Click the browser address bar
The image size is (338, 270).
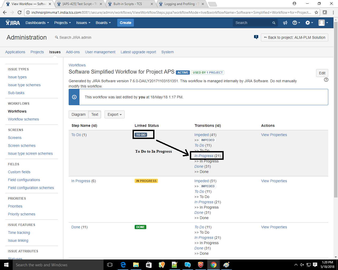pyautogui.click(x=169, y=12)
